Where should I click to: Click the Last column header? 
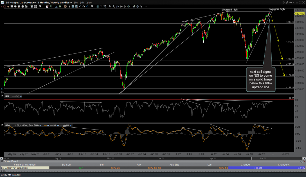point(210,165)
